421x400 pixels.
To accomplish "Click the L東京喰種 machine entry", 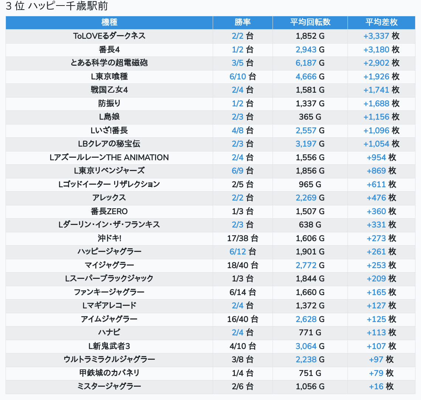I will pos(109,77).
